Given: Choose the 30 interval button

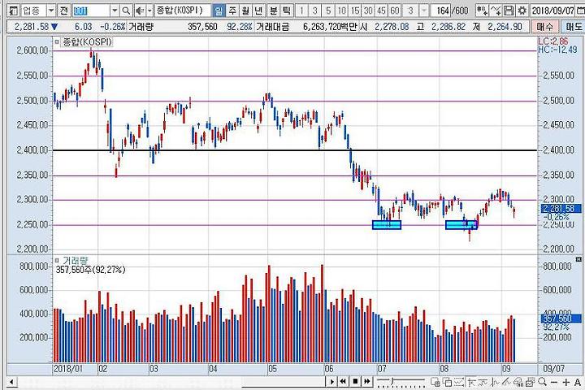Looking at the screenshot, I should click(368, 11).
